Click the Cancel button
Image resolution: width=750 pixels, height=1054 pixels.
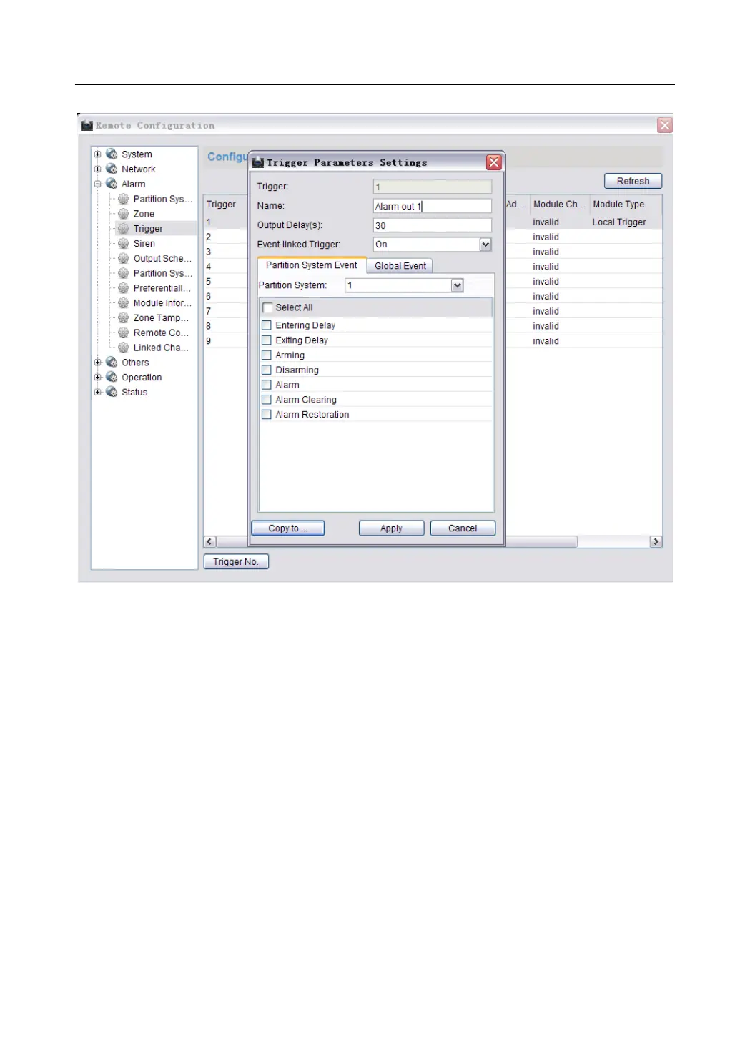463,528
